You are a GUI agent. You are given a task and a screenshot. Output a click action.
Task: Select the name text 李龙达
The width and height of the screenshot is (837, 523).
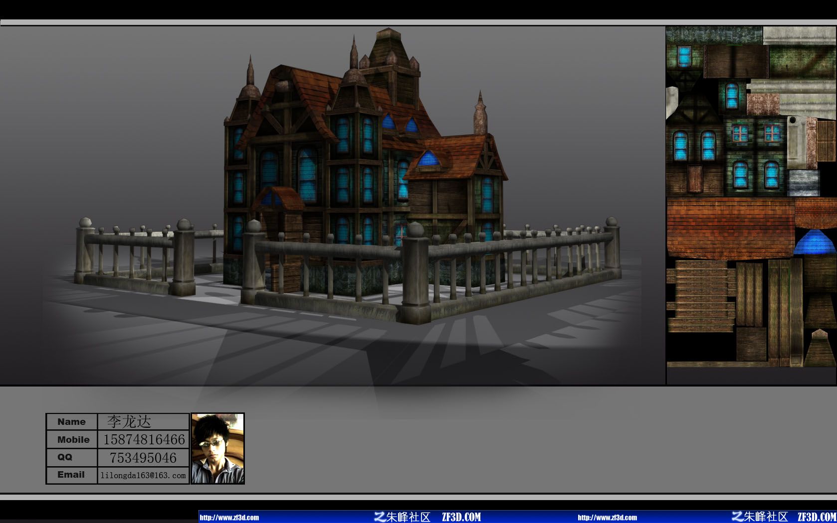(x=129, y=422)
